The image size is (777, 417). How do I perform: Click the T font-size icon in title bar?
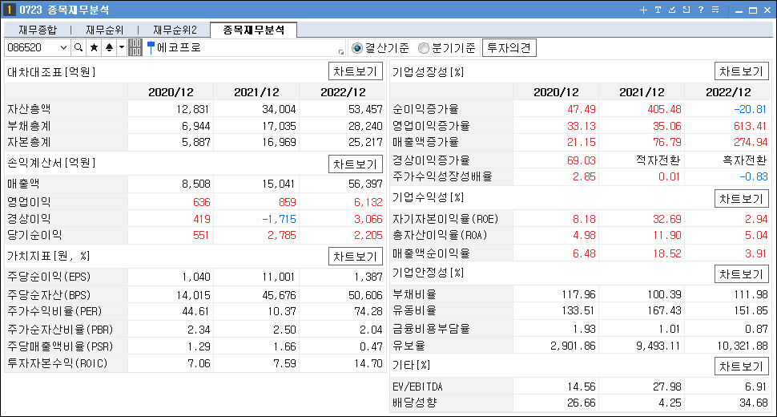tap(658, 10)
